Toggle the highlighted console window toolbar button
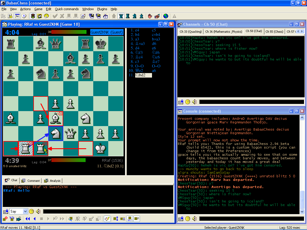 [x=17, y=16]
